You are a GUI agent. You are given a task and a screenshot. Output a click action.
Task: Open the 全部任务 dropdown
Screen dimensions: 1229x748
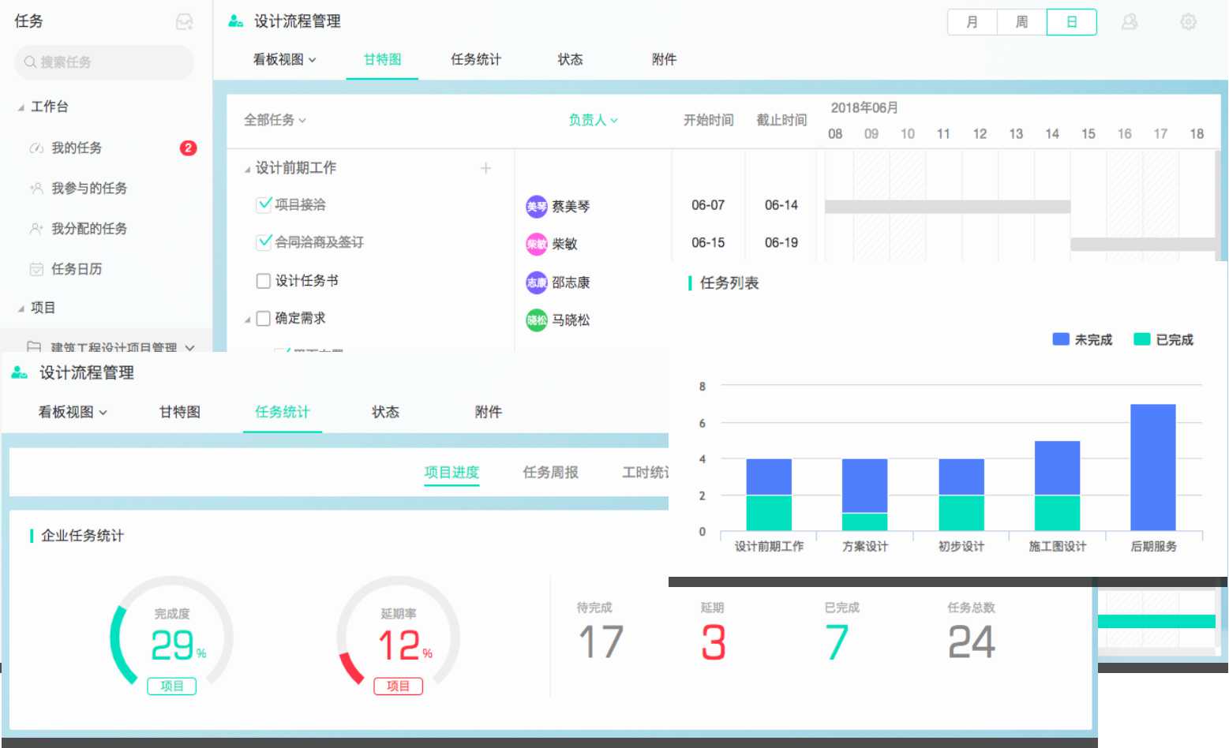tap(273, 120)
